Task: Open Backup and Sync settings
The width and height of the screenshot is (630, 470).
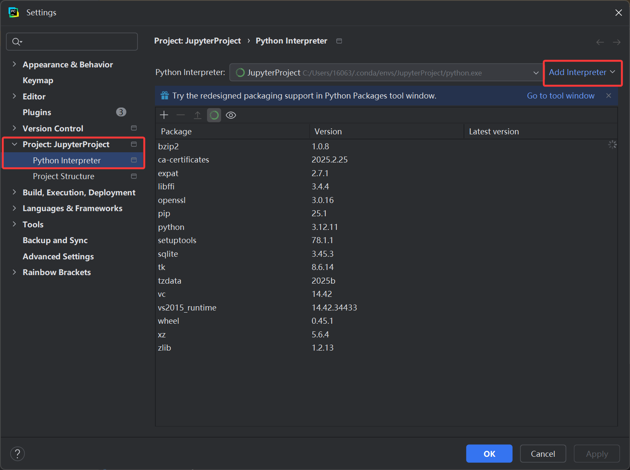Action: point(55,241)
